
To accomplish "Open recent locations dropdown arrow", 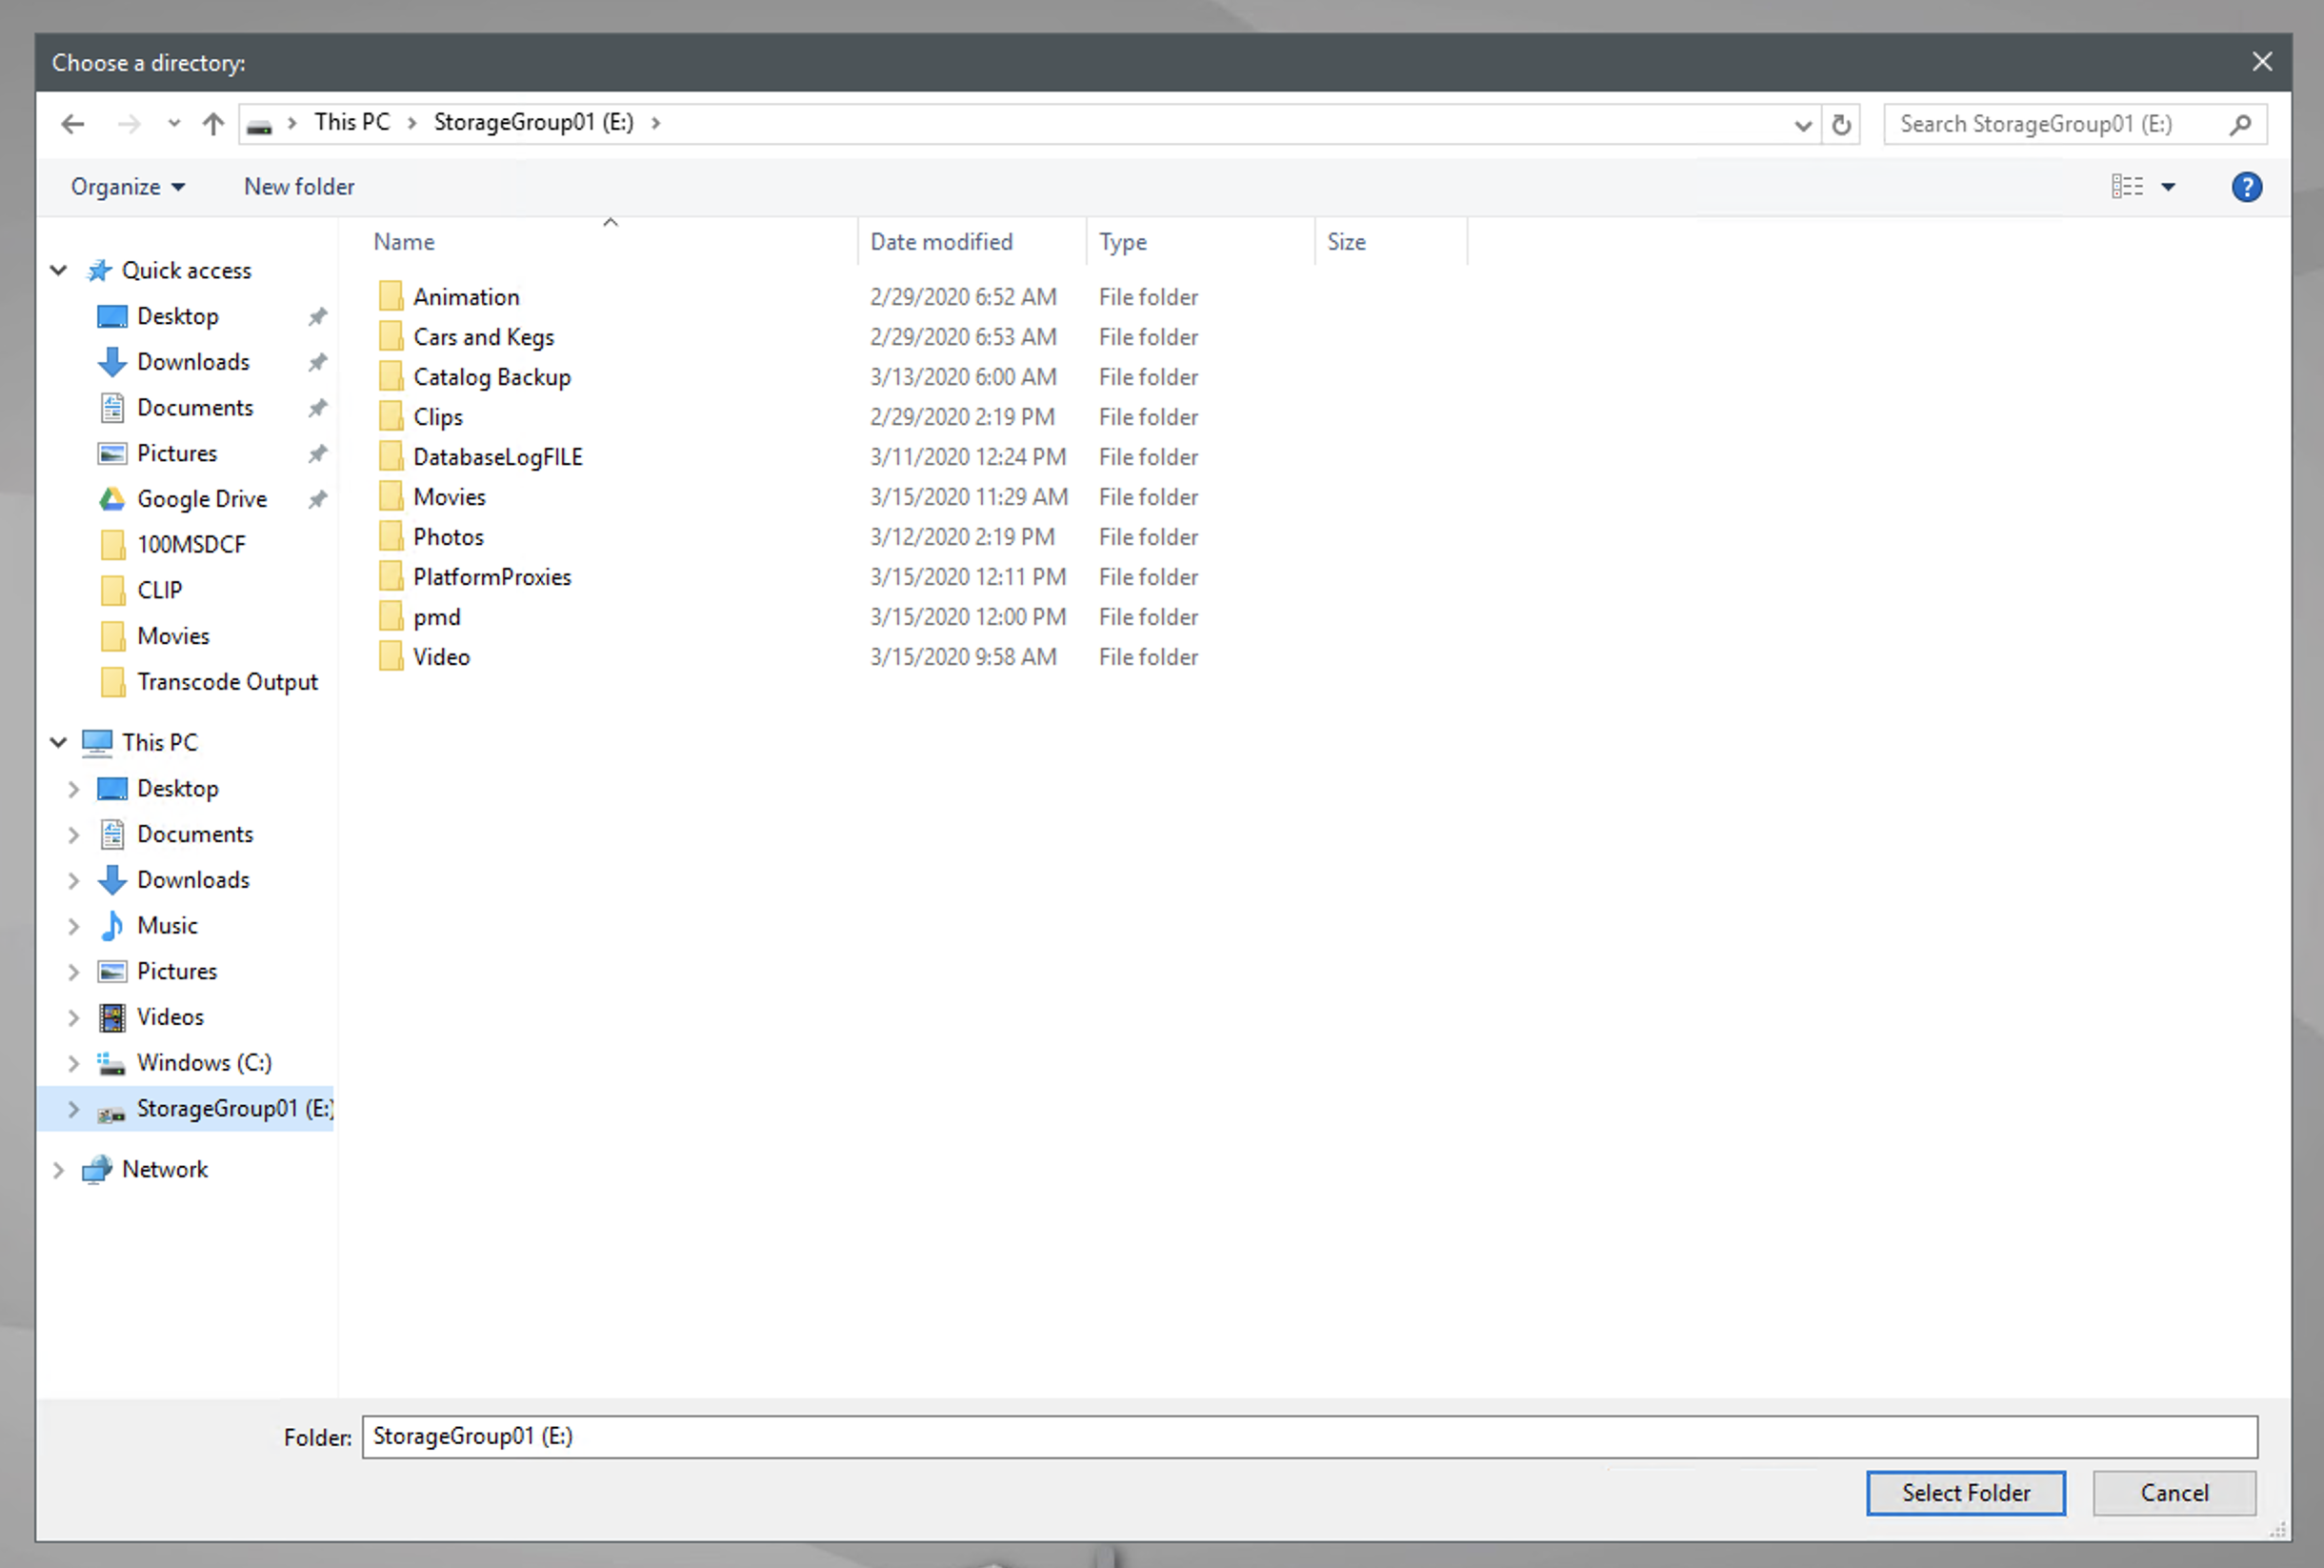I will click(174, 124).
